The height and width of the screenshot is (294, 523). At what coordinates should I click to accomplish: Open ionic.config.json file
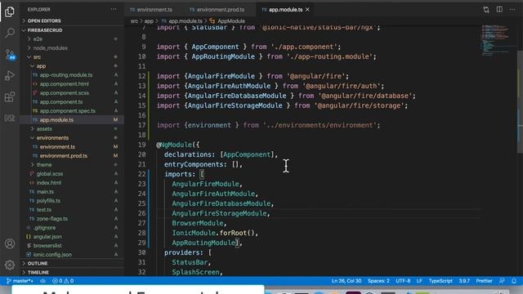click(x=52, y=254)
